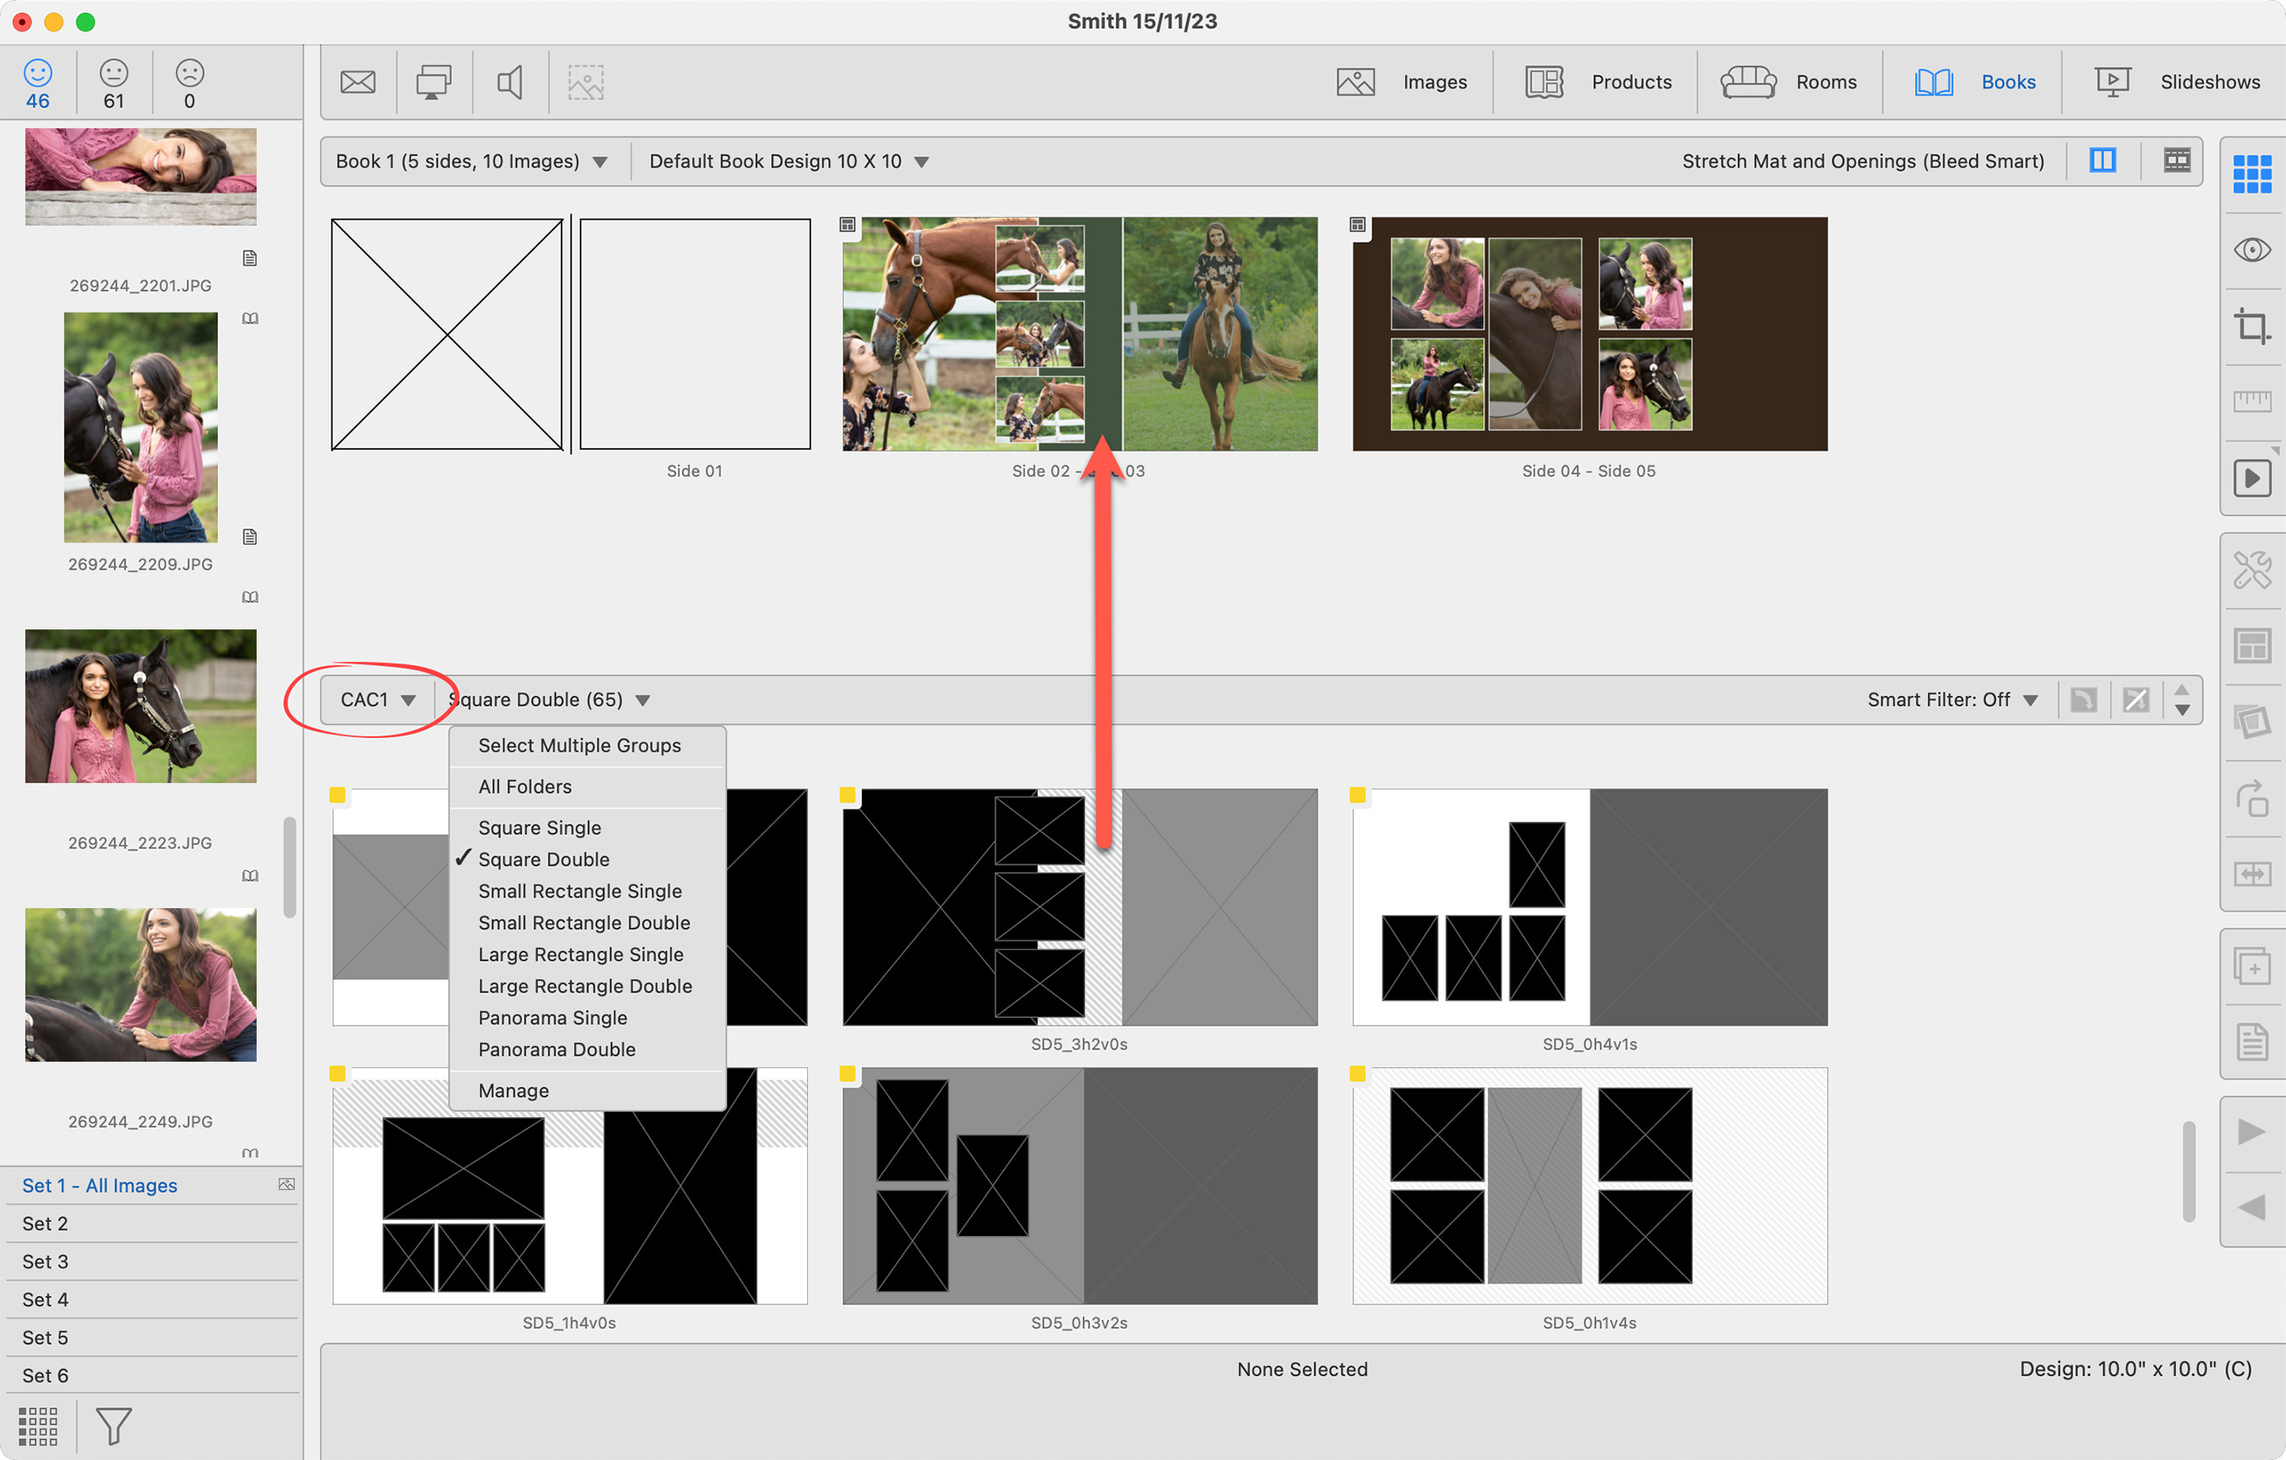Choose Panorama Single from the group menu
Screen dimensions: 2286x1460
click(552, 1018)
